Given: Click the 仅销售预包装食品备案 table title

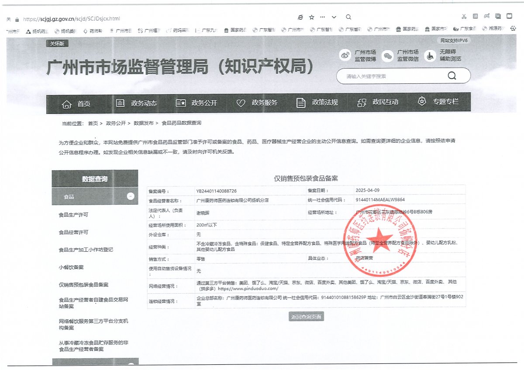Looking at the screenshot, I should click(x=306, y=178).
